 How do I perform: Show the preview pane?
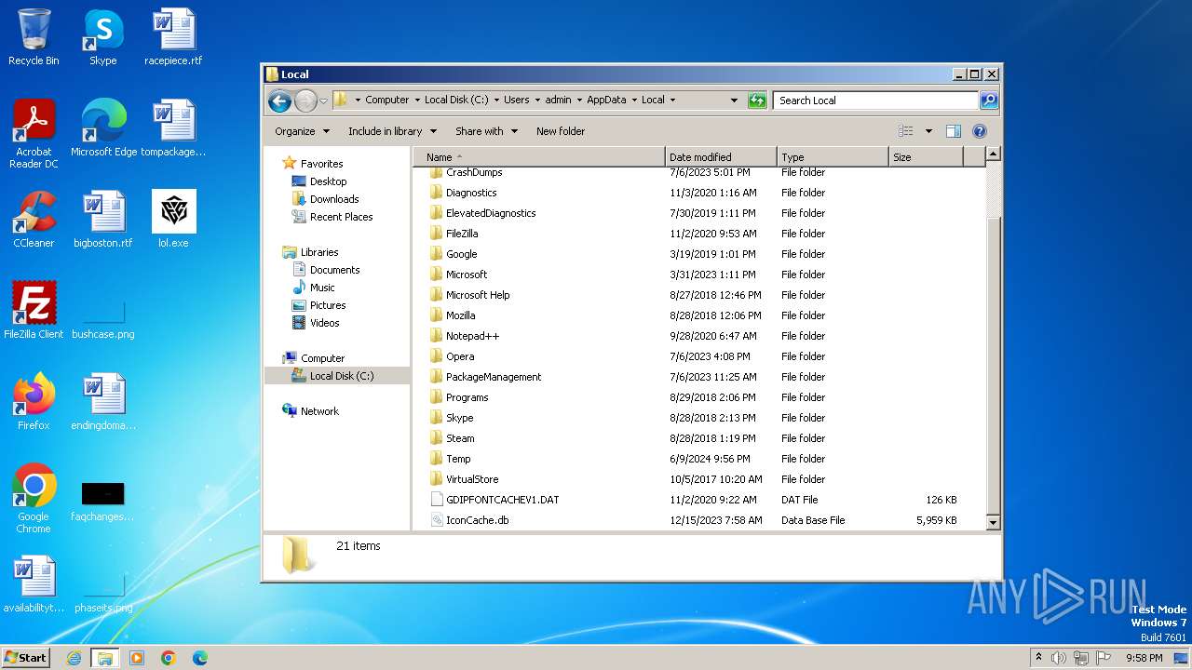(953, 131)
